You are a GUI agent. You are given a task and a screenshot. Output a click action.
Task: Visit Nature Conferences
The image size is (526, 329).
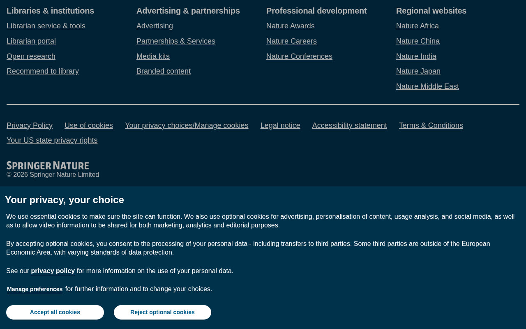point(299,56)
